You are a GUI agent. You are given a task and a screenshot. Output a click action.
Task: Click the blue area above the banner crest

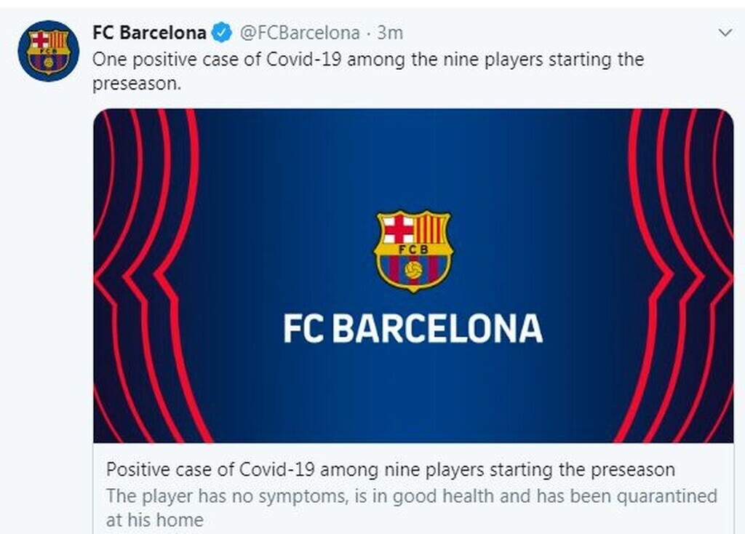[x=413, y=160]
